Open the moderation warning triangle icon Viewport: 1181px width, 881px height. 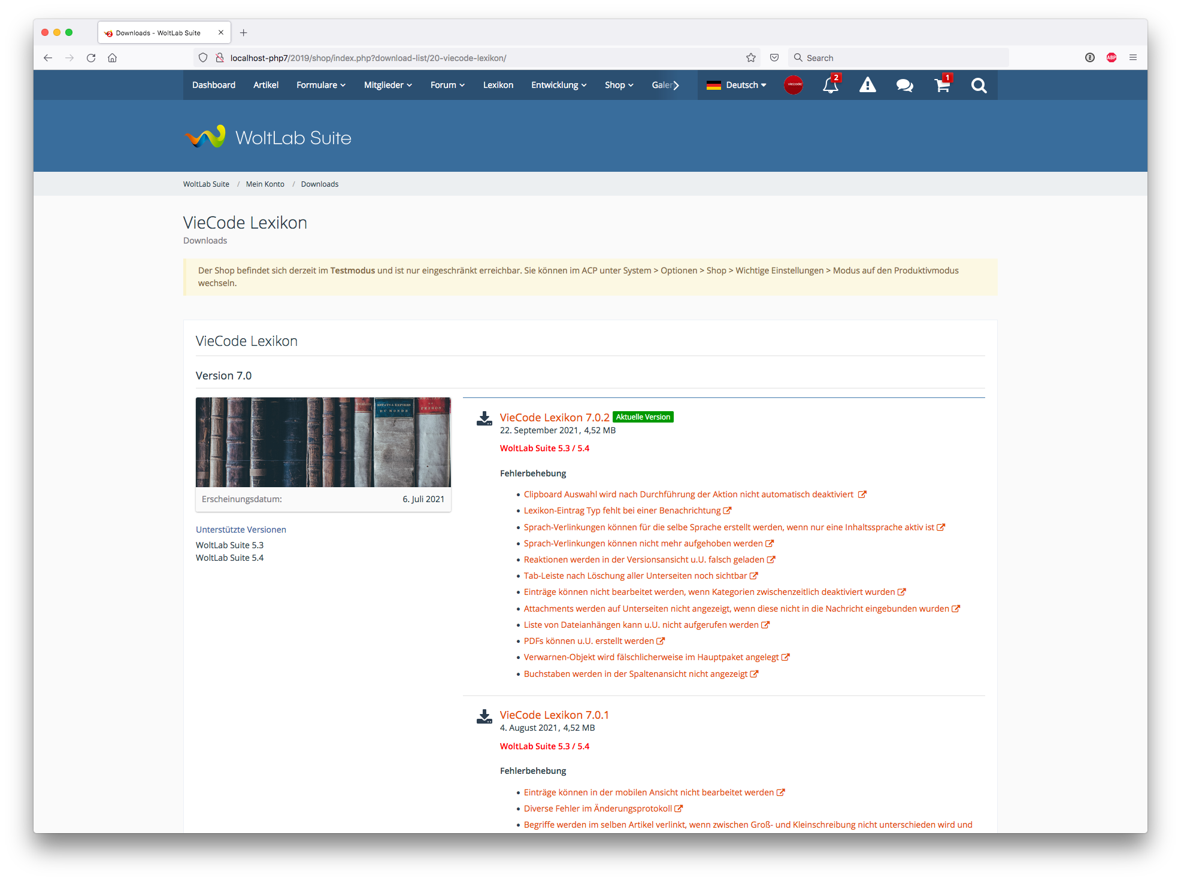click(x=867, y=86)
